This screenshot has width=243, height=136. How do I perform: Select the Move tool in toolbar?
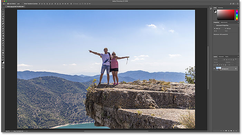point(3,9)
